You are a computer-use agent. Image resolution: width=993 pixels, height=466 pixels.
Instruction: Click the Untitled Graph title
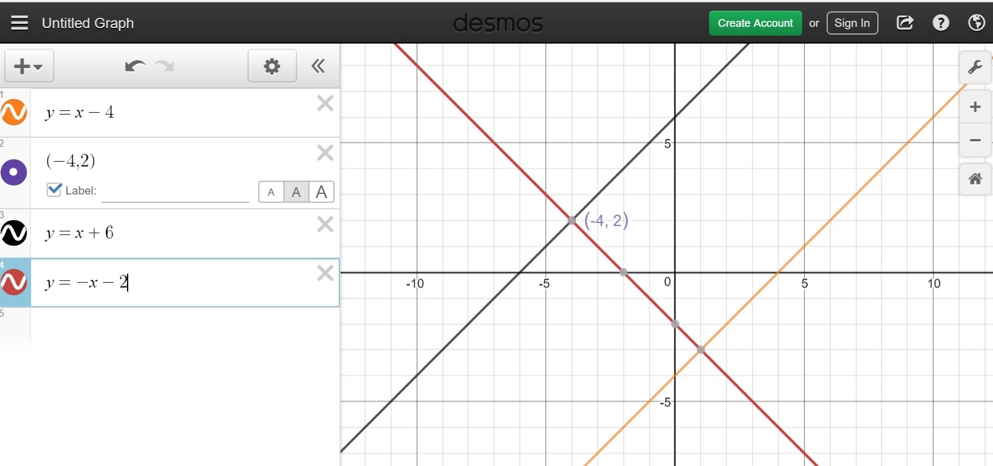point(88,23)
